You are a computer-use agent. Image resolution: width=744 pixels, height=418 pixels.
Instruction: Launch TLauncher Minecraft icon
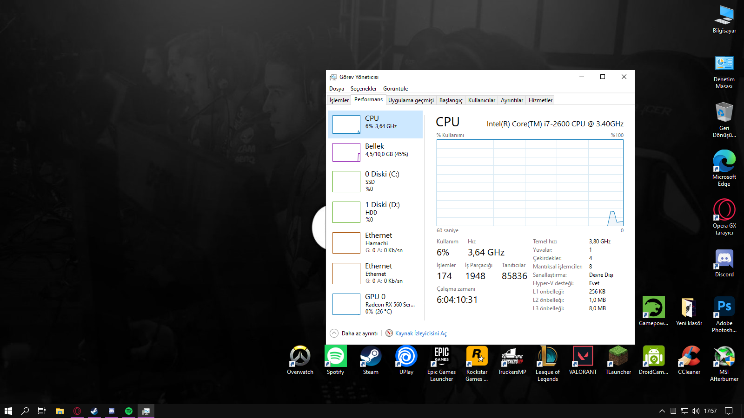618,360
